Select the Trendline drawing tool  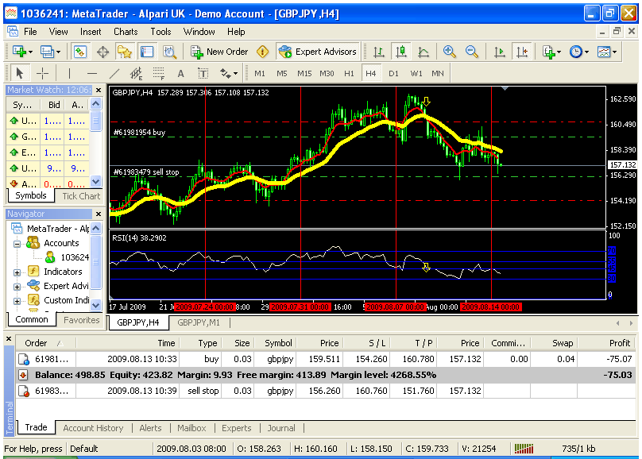tap(114, 74)
